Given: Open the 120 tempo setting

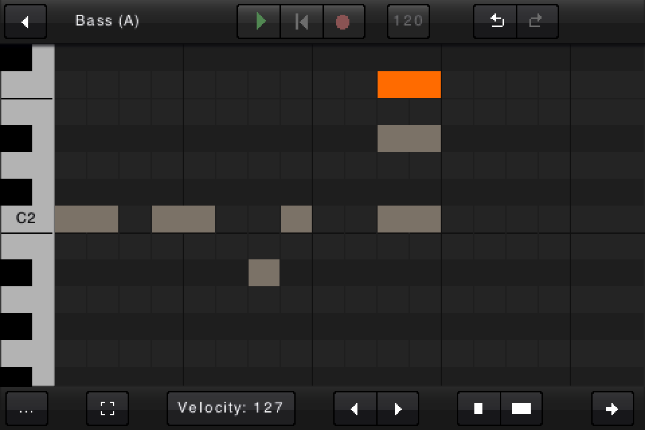Looking at the screenshot, I should 408,21.
